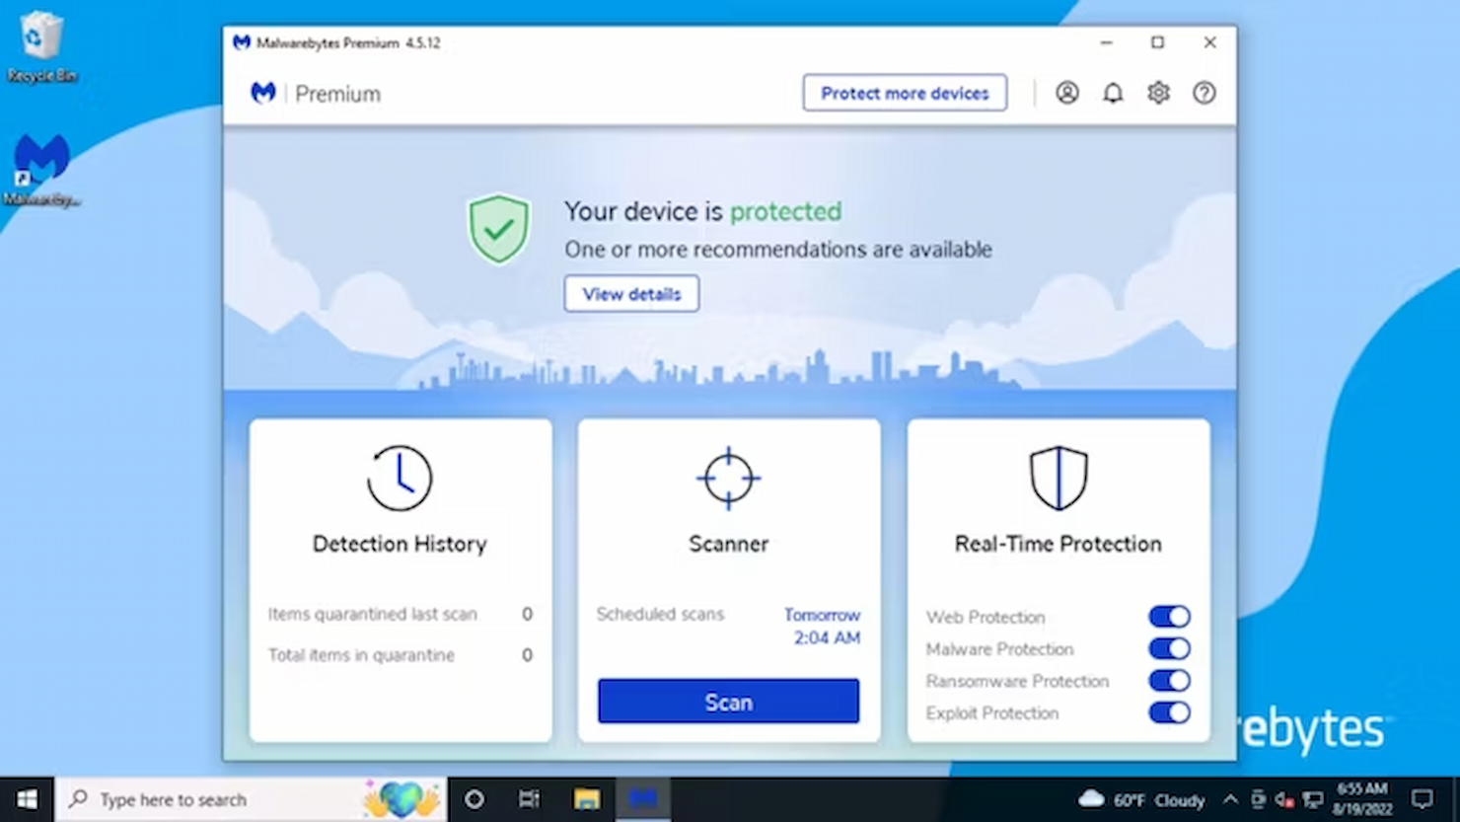This screenshot has height=822, width=1460.
Task: Toggle Malware Protection switch
Action: 1169,648
